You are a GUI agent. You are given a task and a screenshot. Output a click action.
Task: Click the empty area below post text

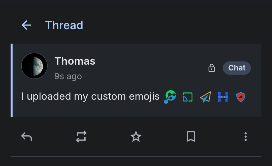pyautogui.click(x=137, y=110)
